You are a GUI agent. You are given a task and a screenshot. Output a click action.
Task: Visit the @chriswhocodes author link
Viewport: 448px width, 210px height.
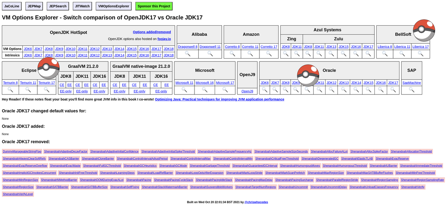[x=256, y=202]
